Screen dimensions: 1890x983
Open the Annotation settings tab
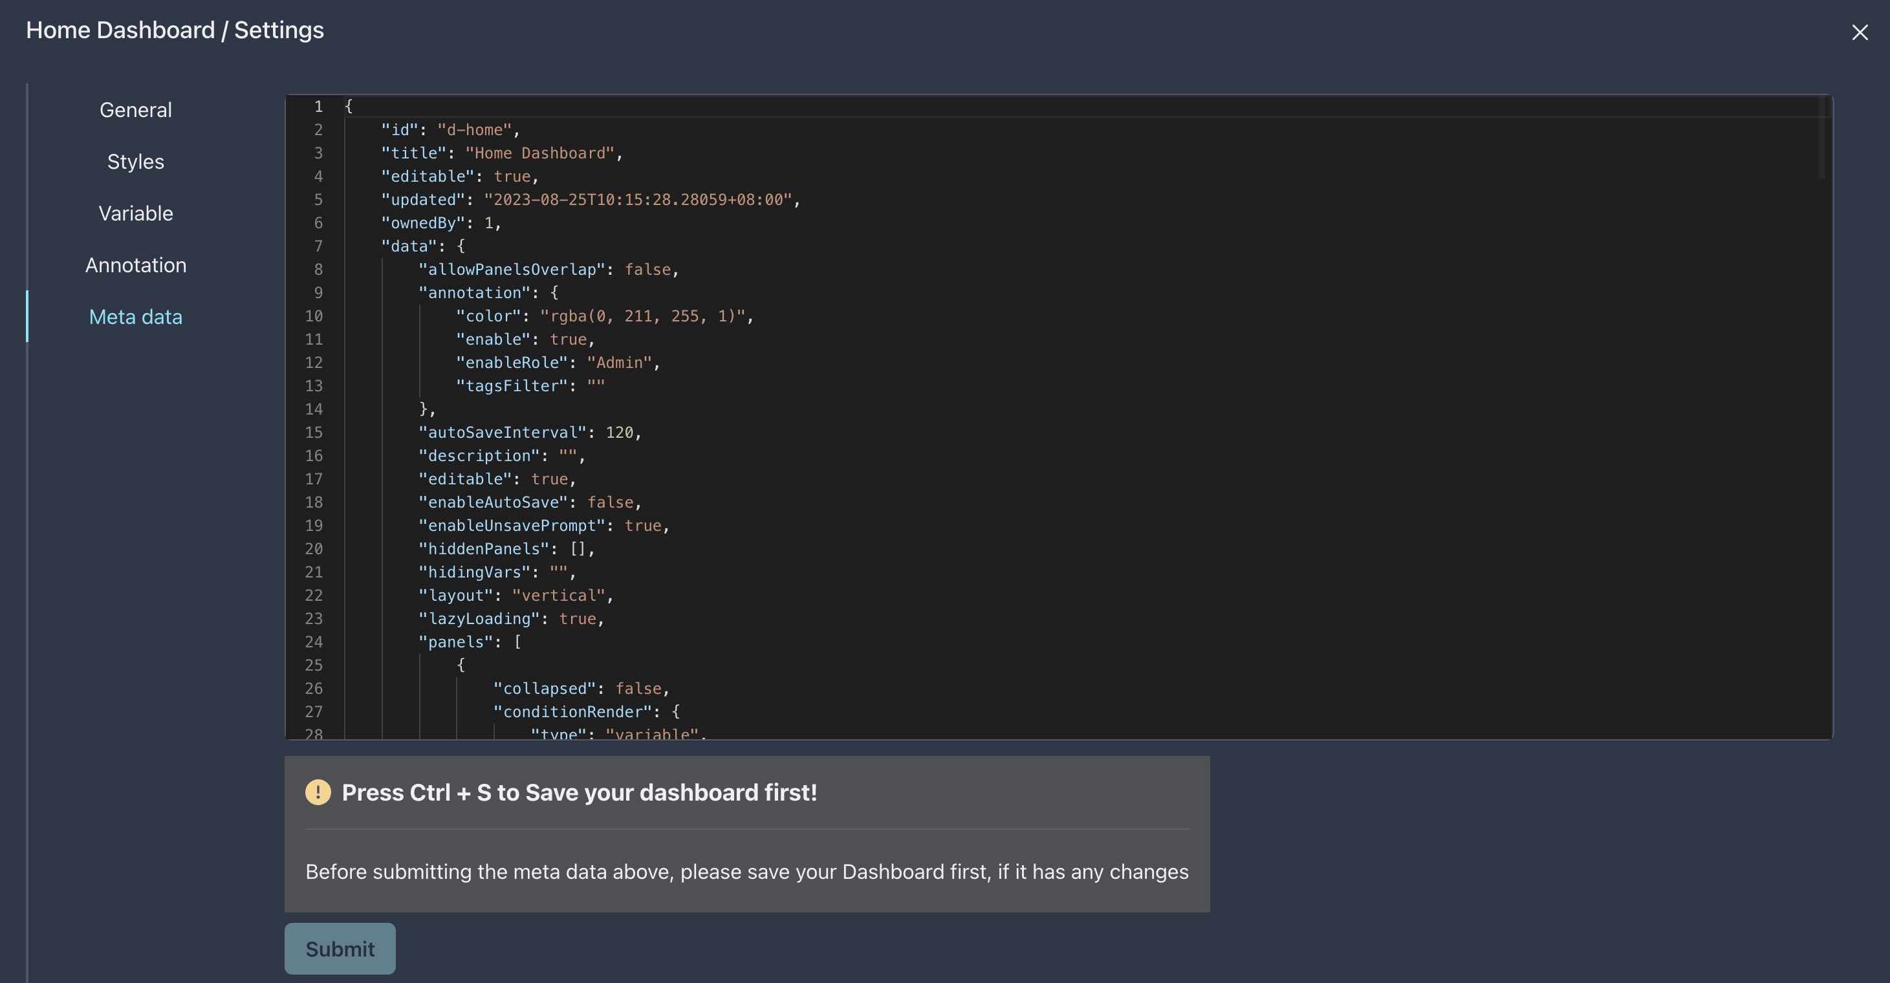tap(136, 265)
